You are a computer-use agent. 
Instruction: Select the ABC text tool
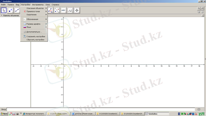click(63, 10)
